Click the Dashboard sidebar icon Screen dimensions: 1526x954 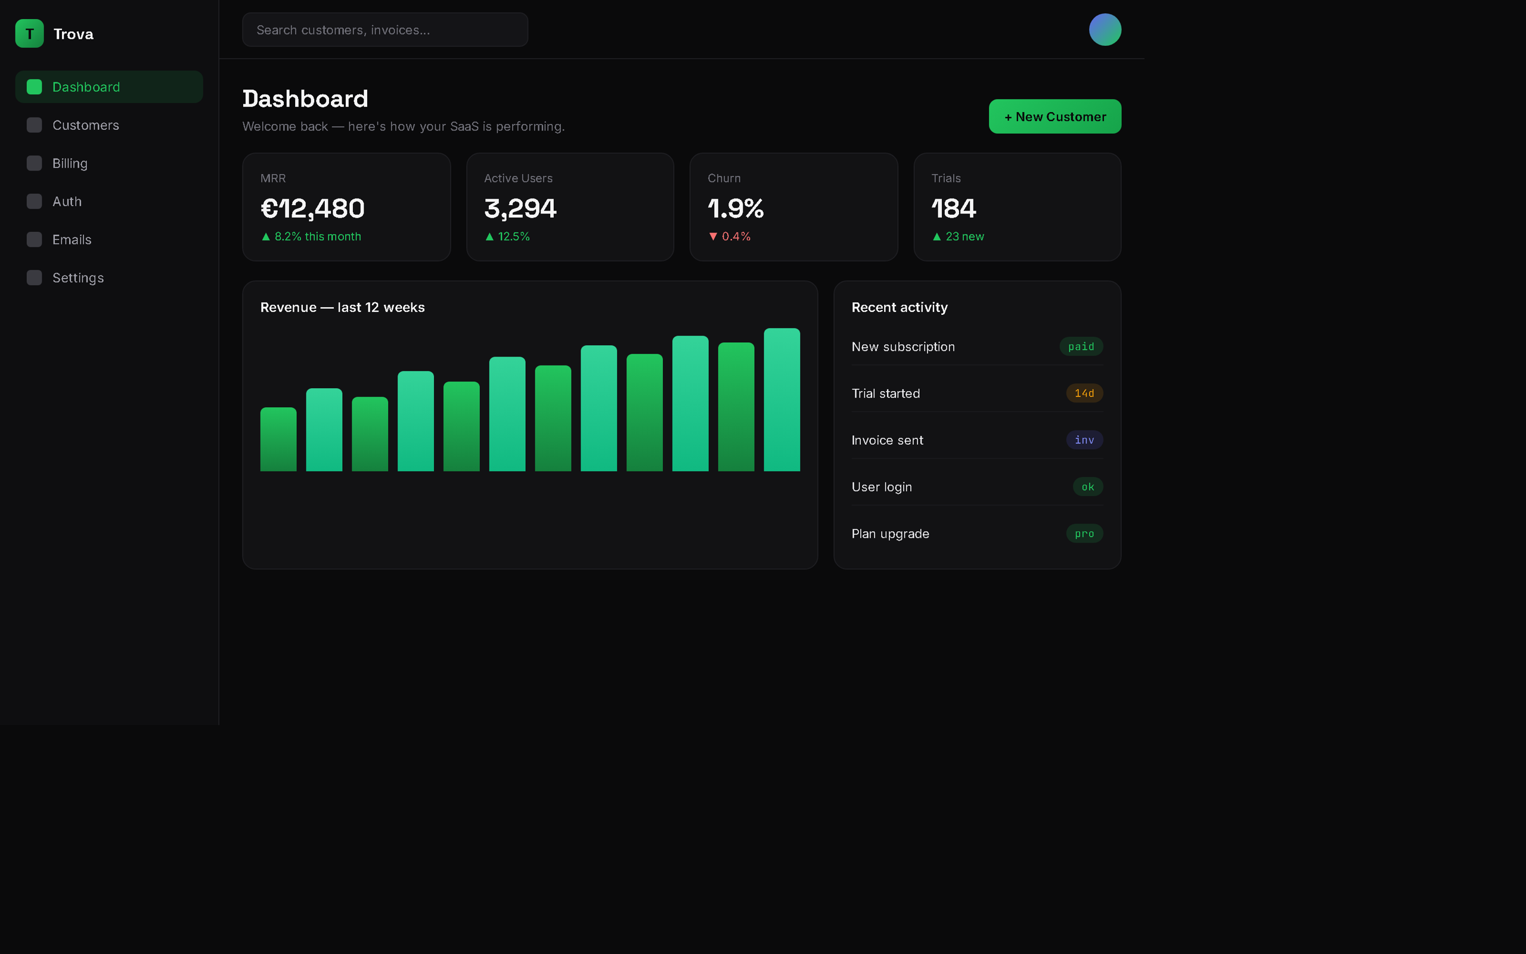click(35, 87)
